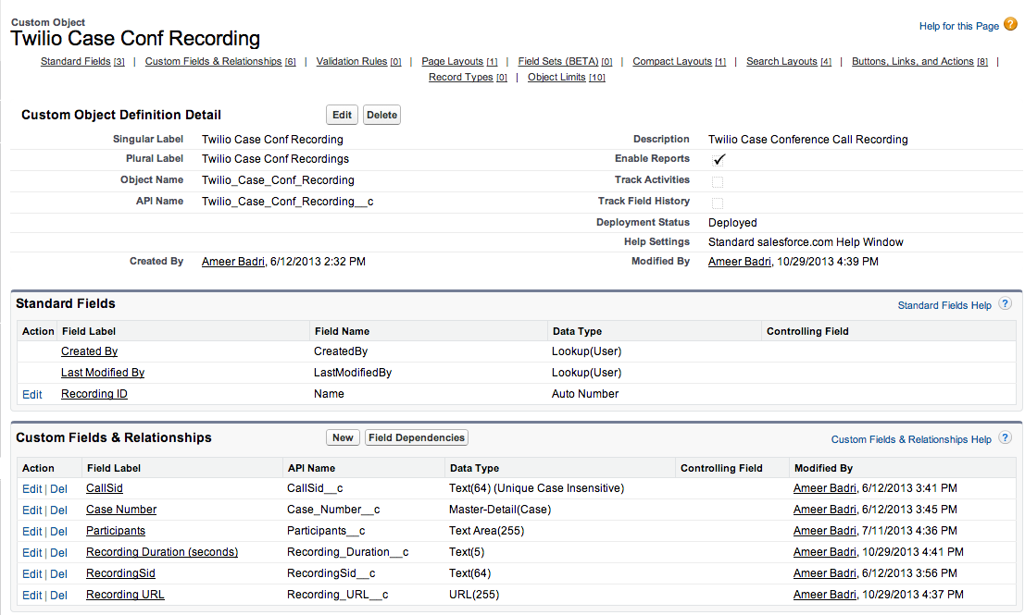Edit the Recording ID standard field
The height and width of the screenshot is (615, 1025).
[x=32, y=394]
